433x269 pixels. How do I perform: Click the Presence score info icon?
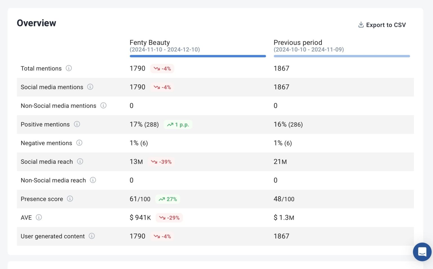click(70, 199)
